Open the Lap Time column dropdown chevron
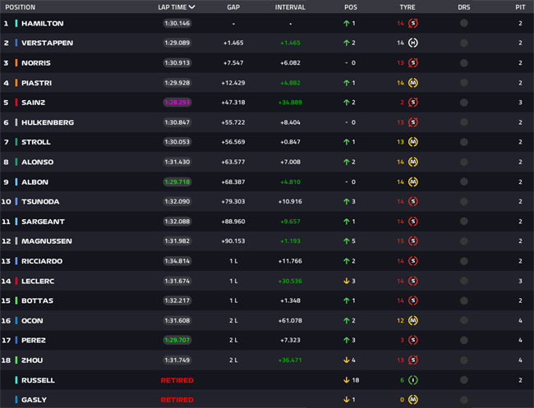 191,7
